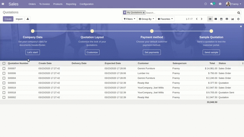
Task: Click the search magnifier icon
Action: coord(239,13)
